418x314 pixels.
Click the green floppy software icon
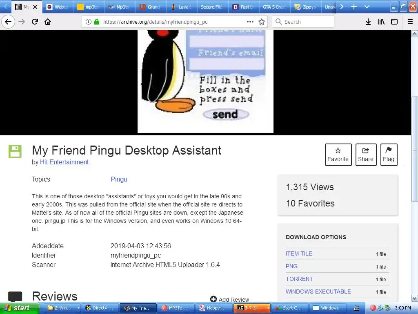pos(15,151)
